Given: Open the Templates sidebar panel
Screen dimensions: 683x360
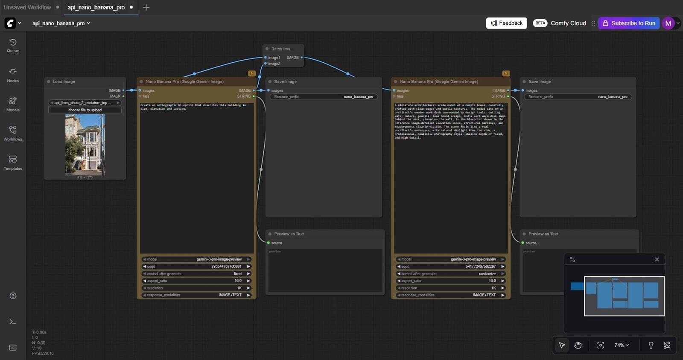Looking at the screenshot, I should click(13, 163).
